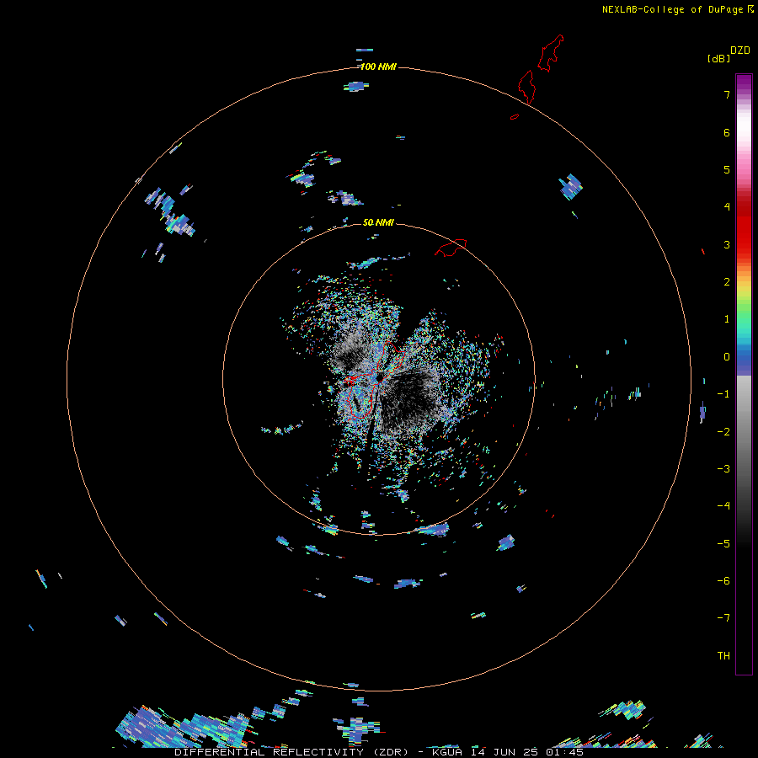Screen dimensions: 758x758
Task: Click the DZD product label above the color bar
Action: pyautogui.click(x=740, y=51)
